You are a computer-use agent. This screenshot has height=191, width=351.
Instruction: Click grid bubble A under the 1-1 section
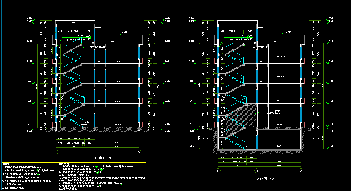point(139,152)
